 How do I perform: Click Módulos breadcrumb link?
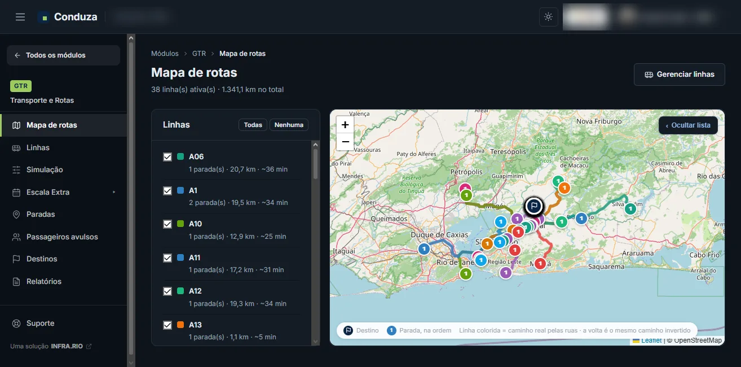click(165, 54)
